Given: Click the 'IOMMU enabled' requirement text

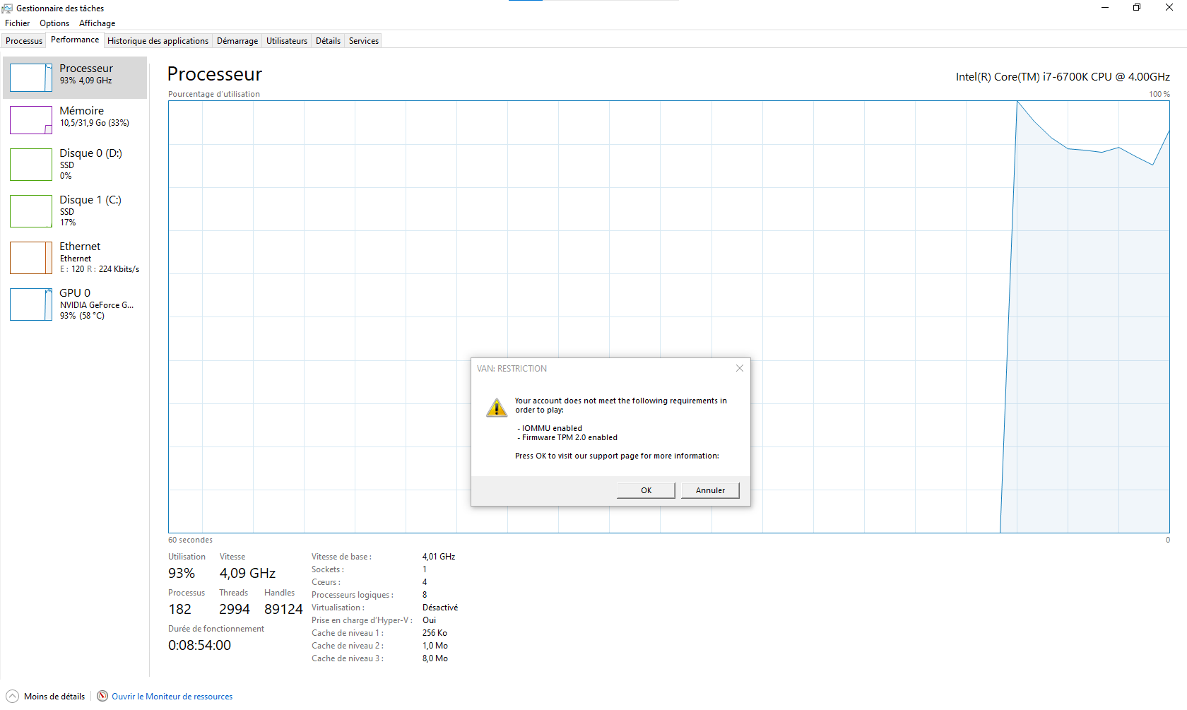Looking at the screenshot, I should tap(552, 428).
